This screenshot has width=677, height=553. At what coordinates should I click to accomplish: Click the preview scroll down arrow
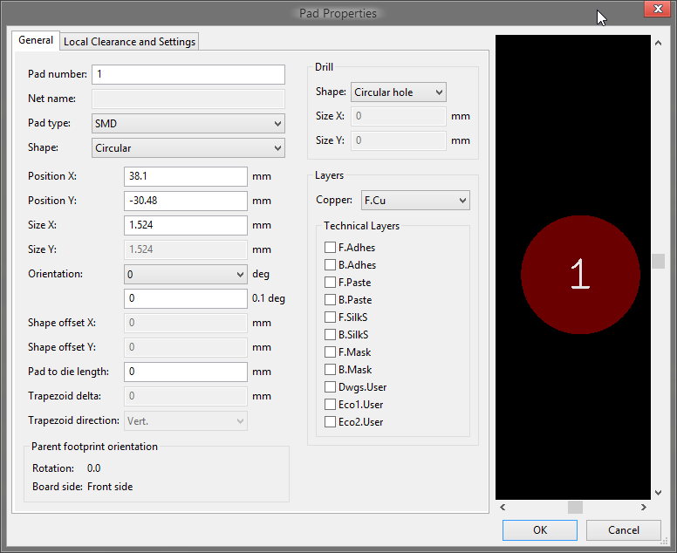pyautogui.click(x=658, y=493)
